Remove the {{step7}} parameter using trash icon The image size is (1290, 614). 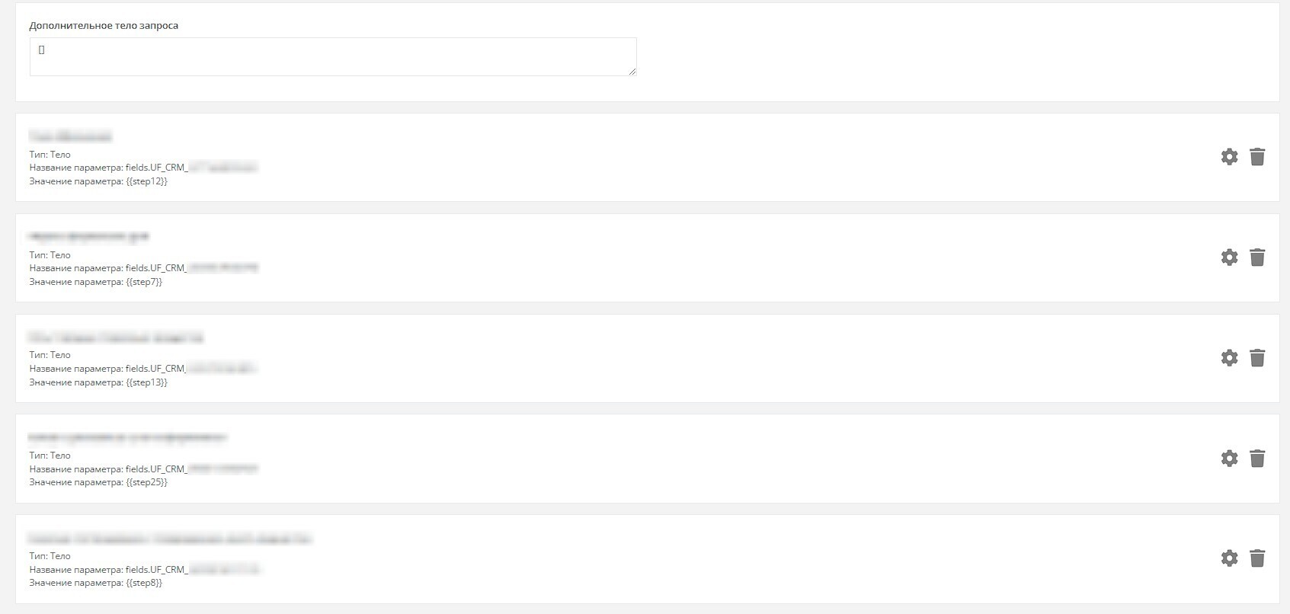coord(1257,257)
